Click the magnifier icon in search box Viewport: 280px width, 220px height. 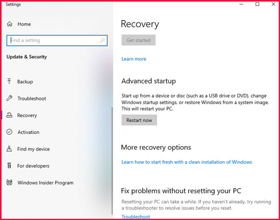(102, 40)
